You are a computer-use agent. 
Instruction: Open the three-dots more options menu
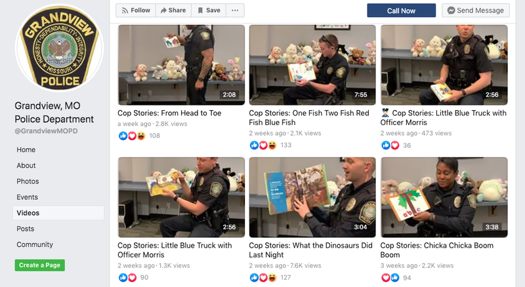coord(235,10)
